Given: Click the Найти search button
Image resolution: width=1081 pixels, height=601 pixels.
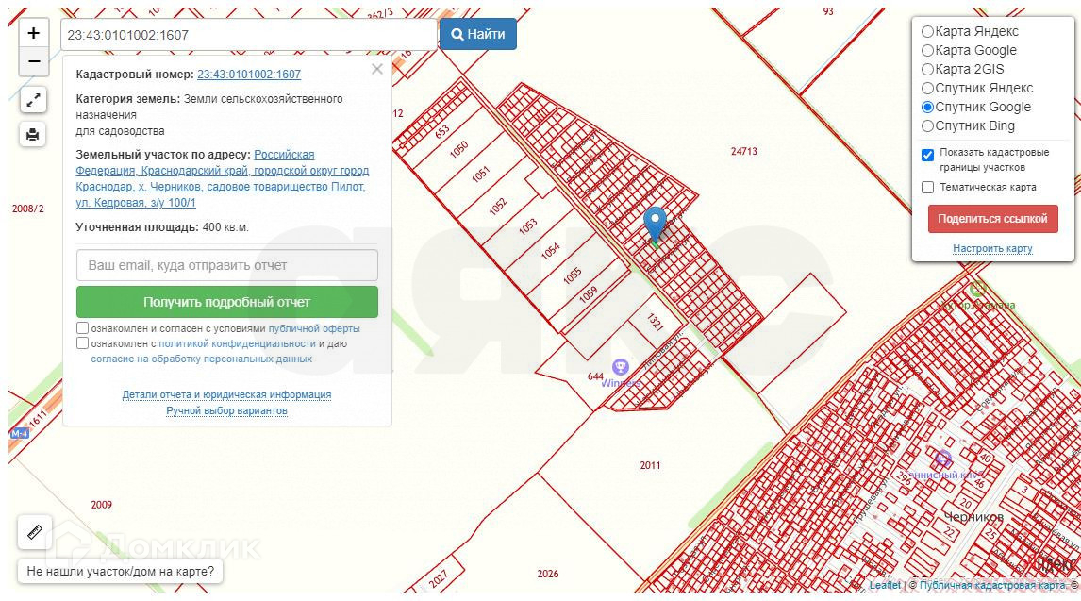Looking at the screenshot, I should coord(477,34).
